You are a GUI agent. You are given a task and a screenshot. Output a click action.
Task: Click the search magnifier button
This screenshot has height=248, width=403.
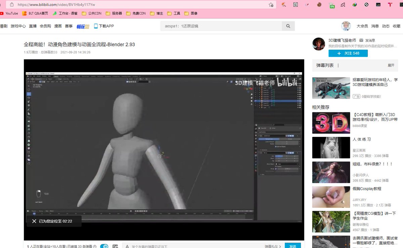288,26
